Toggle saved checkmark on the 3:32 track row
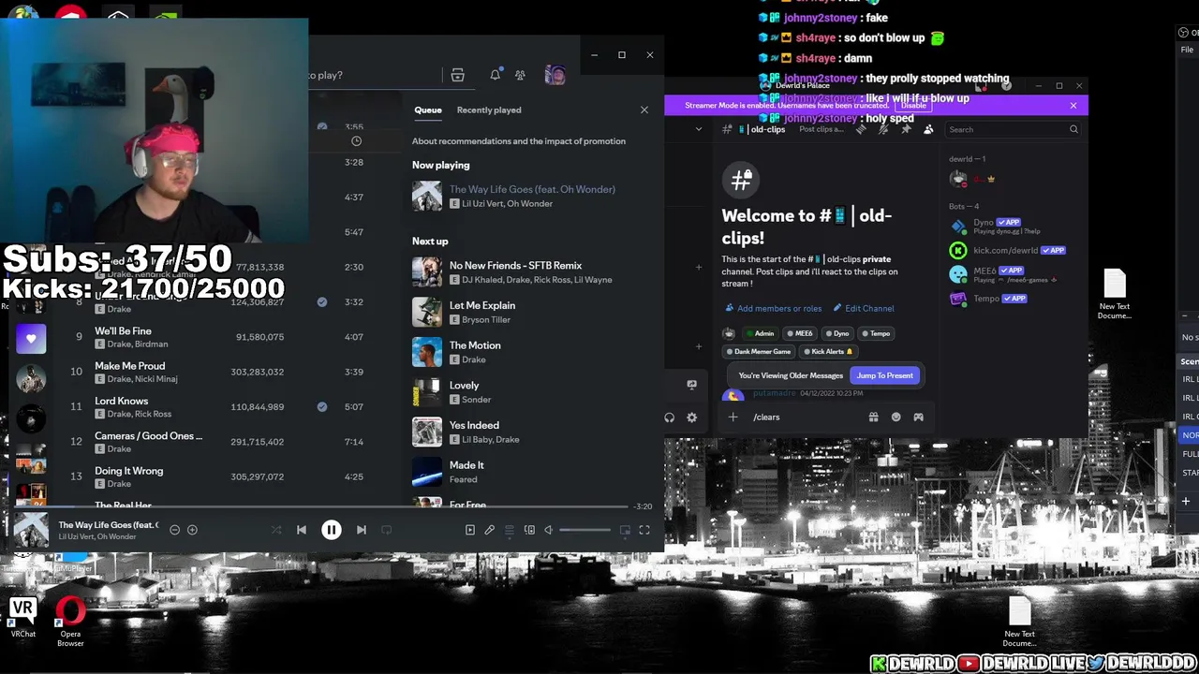Screen dimensions: 1199x674 point(322,302)
